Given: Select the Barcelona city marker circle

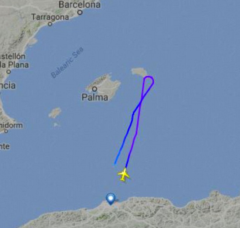Looking at the screenshot, I should (80, 13).
